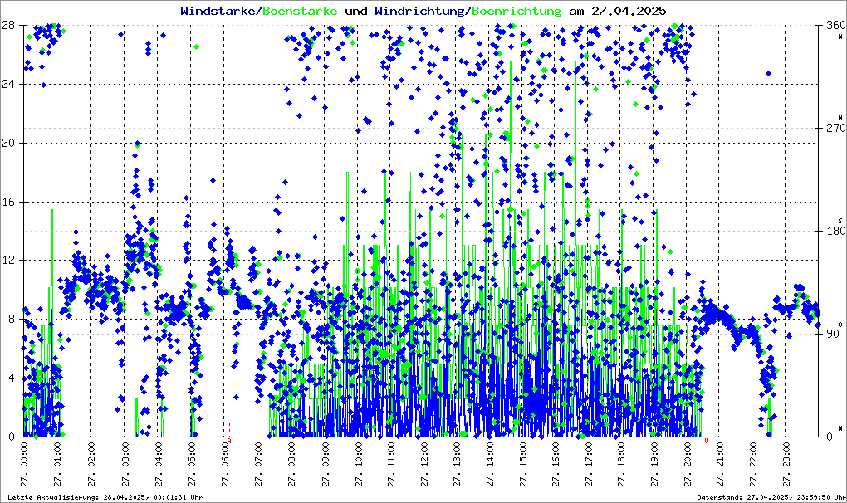Click the left axis value 12
The height and width of the screenshot is (503, 847).
(7, 260)
